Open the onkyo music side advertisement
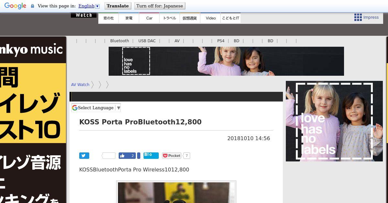388x203 pixels. coord(33,120)
